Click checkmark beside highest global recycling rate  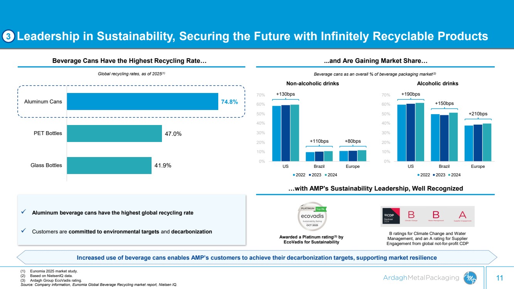[x=24, y=213]
